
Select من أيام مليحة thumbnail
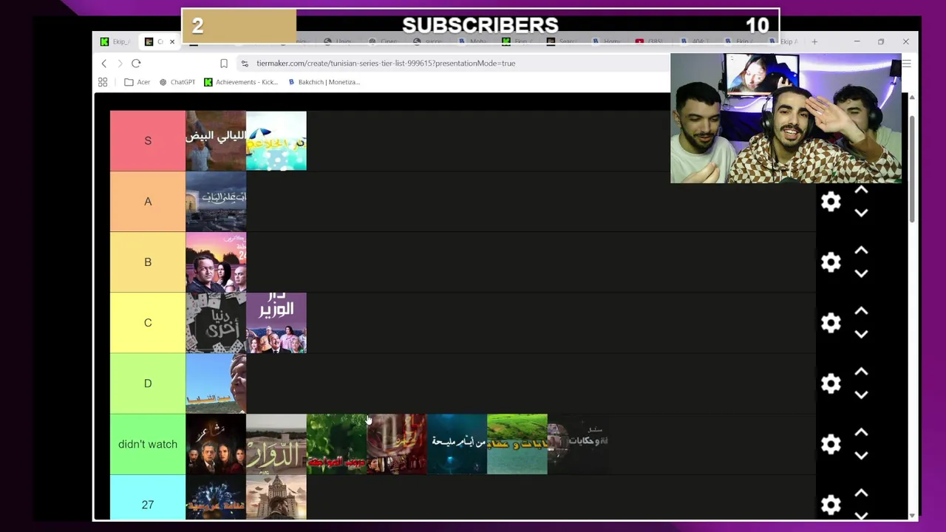pos(457,444)
